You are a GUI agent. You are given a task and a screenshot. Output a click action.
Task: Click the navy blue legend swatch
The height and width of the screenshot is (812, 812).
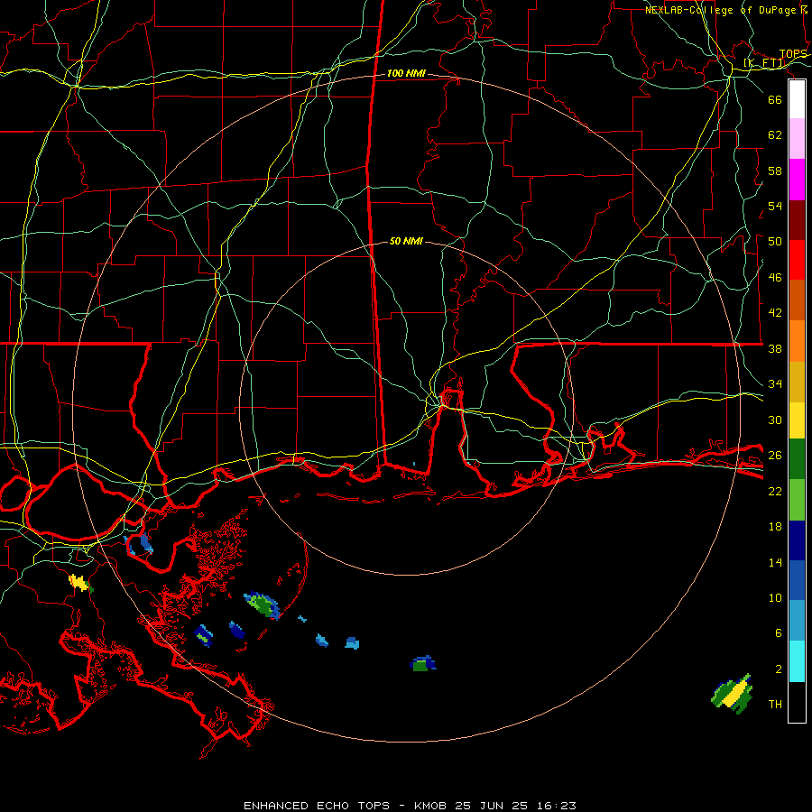click(797, 540)
